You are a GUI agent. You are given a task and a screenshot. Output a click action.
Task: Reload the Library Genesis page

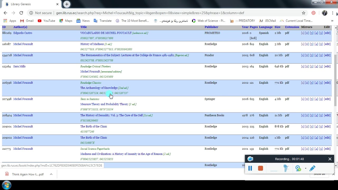point(21,13)
